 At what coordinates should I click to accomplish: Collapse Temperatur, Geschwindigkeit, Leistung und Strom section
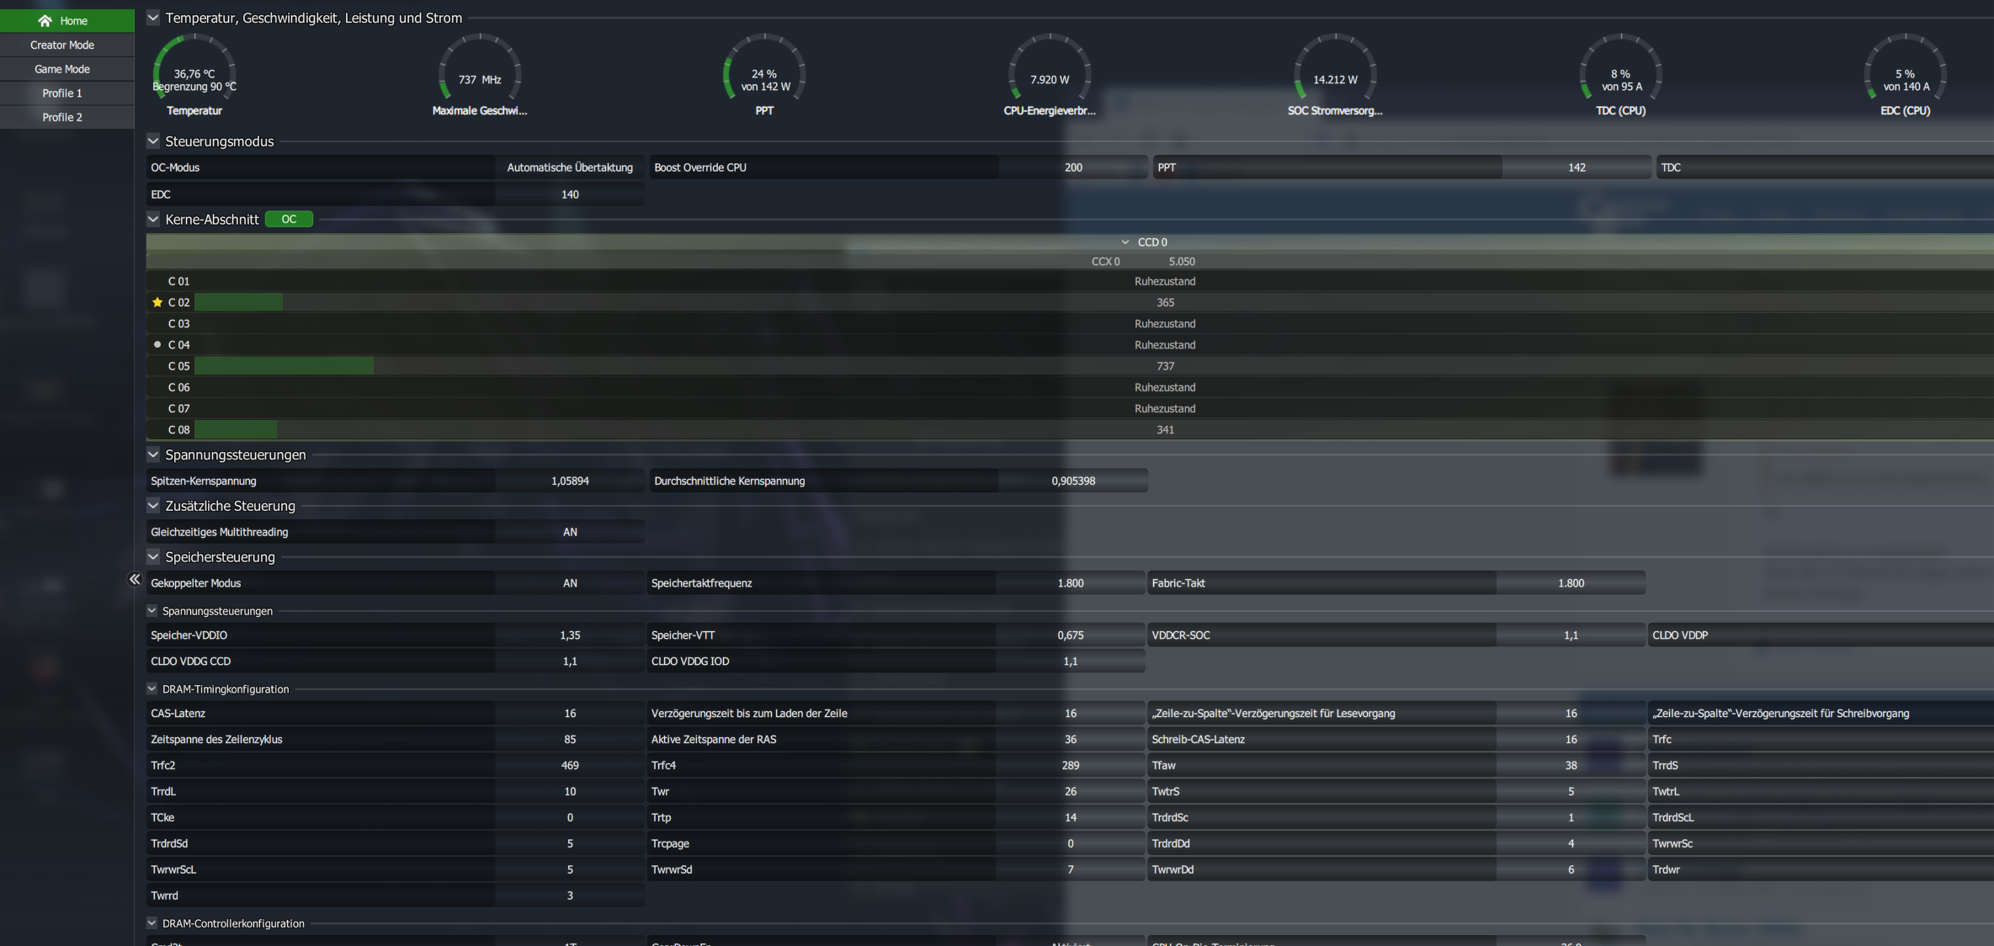(x=153, y=18)
